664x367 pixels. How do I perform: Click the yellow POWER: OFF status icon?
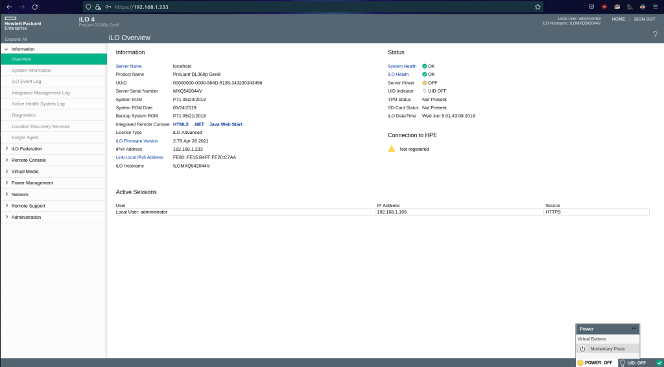[580, 362]
